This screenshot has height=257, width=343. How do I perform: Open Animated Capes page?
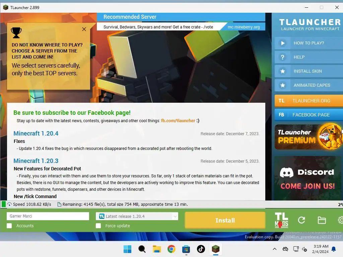(308, 85)
